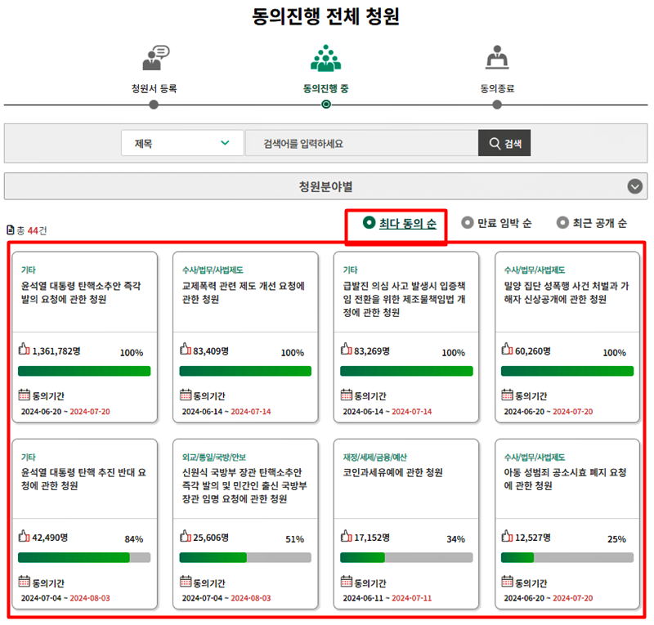Click thumbs-up icon next to 17,152명

346,536
